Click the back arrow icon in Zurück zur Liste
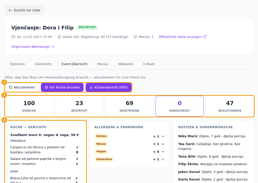Image resolution: width=258 pixels, height=183 pixels. pos(10,10)
